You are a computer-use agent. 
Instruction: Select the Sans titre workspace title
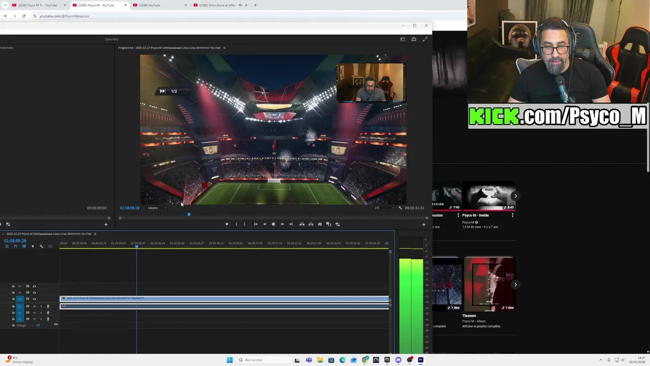point(111,39)
